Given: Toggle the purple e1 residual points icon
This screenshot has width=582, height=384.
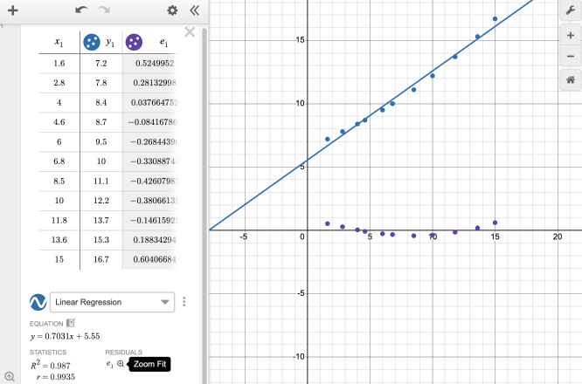Looking at the screenshot, I should (135, 42).
